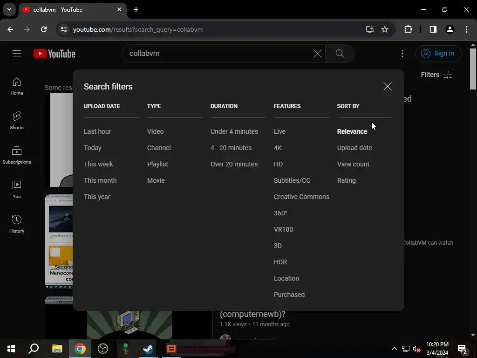Sort results by Upload date
477x358 pixels.
click(354, 148)
